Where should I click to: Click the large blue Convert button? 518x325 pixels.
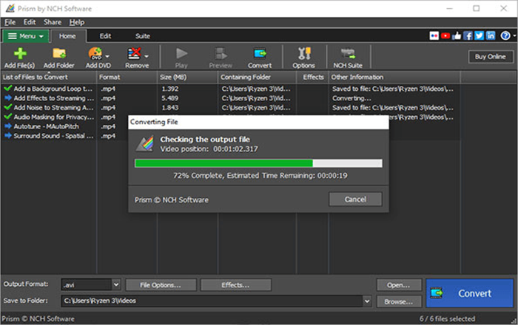pos(469,293)
